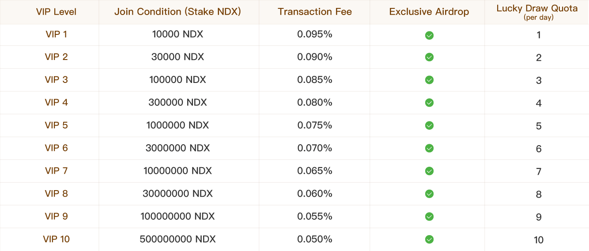Click the 500000000 NDX stake cell
This screenshot has height=251, width=589.
coord(178,239)
